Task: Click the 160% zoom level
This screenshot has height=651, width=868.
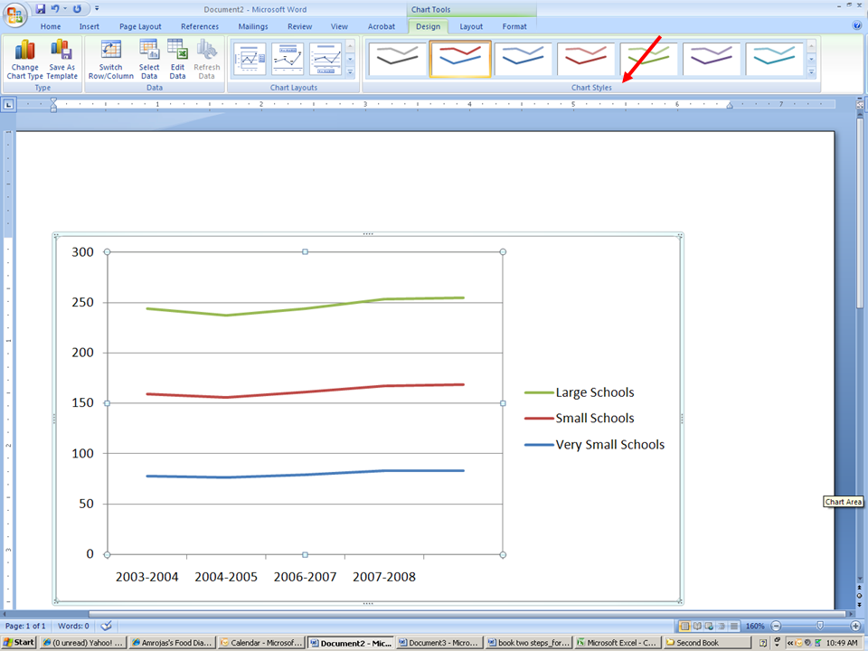Action: coord(754,626)
